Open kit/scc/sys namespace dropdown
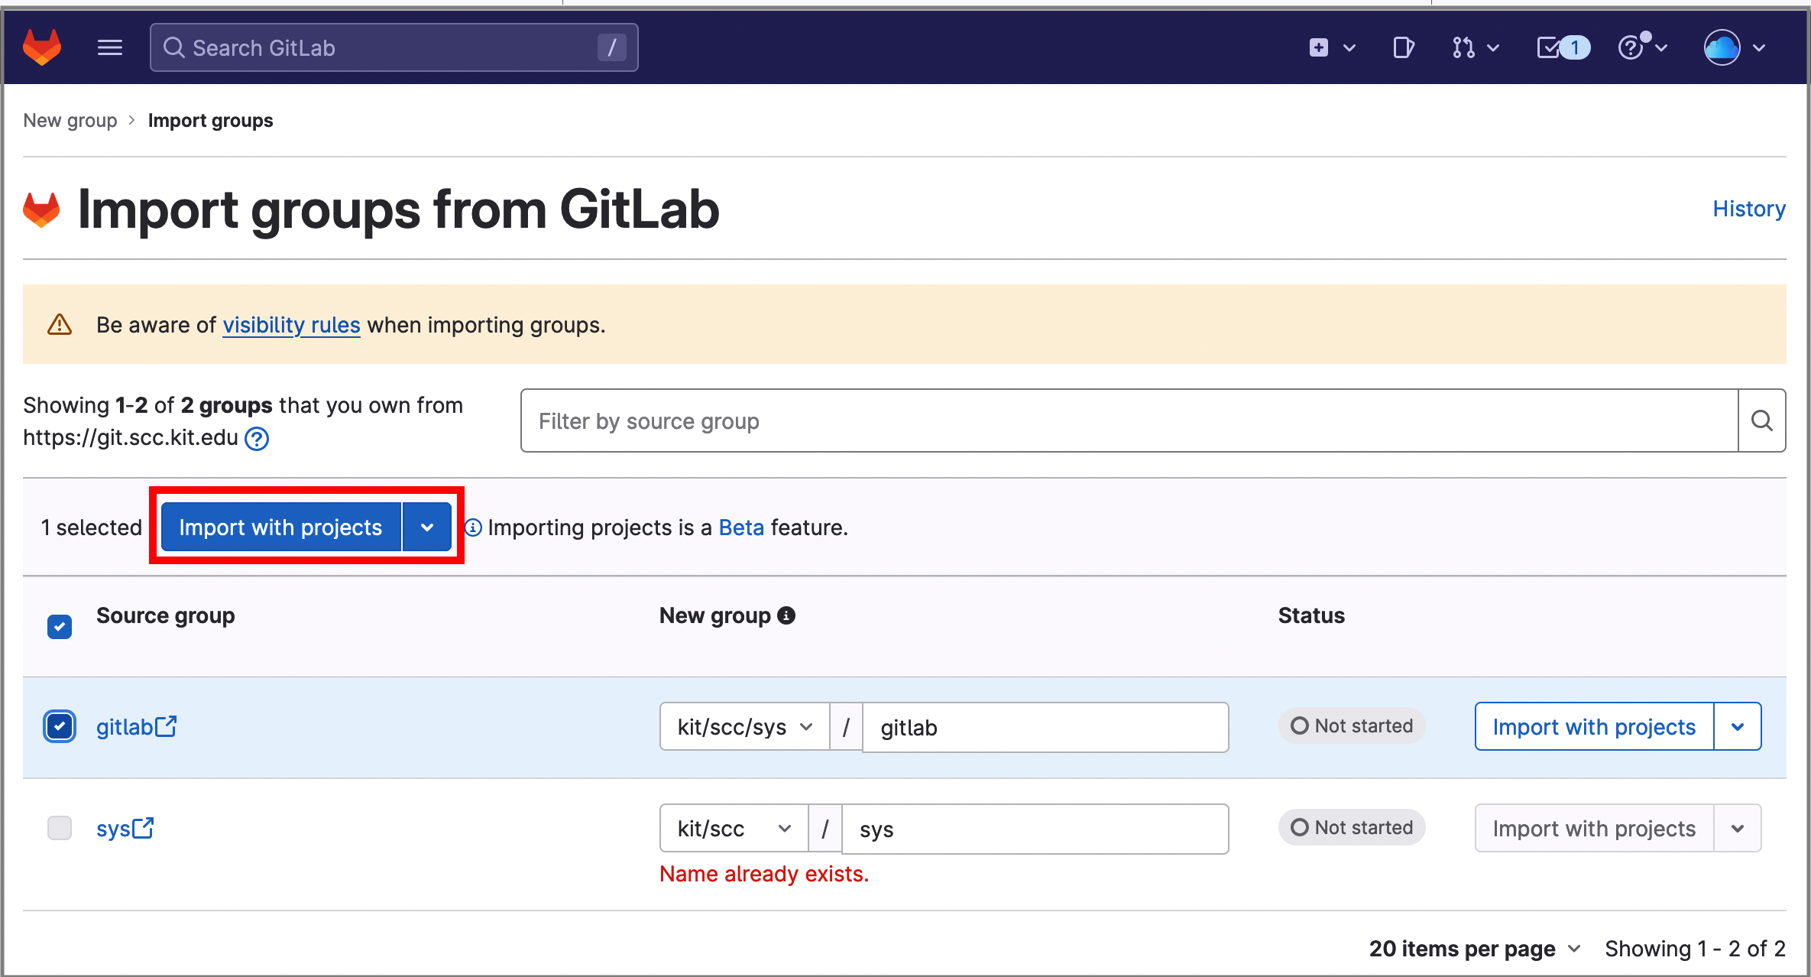The width and height of the screenshot is (1811, 977). [745, 727]
